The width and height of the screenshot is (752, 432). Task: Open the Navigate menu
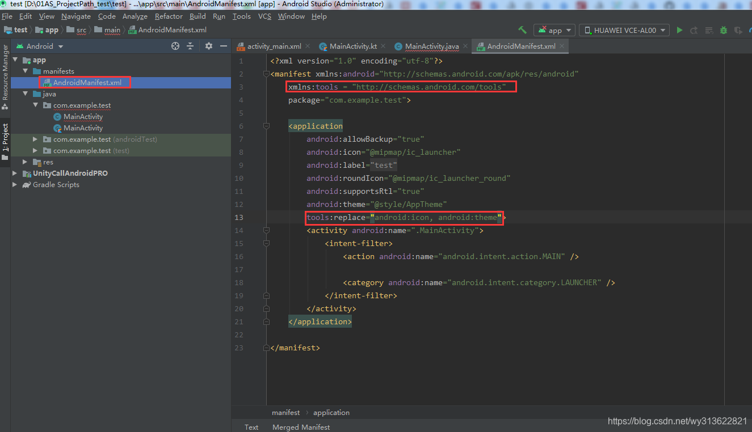(x=76, y=16)
